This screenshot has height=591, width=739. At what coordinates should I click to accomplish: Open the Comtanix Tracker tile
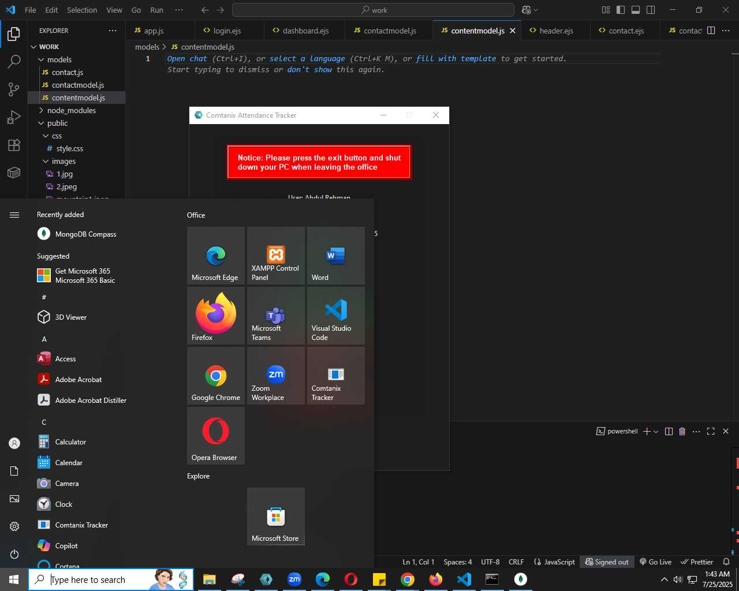point(336,376)
